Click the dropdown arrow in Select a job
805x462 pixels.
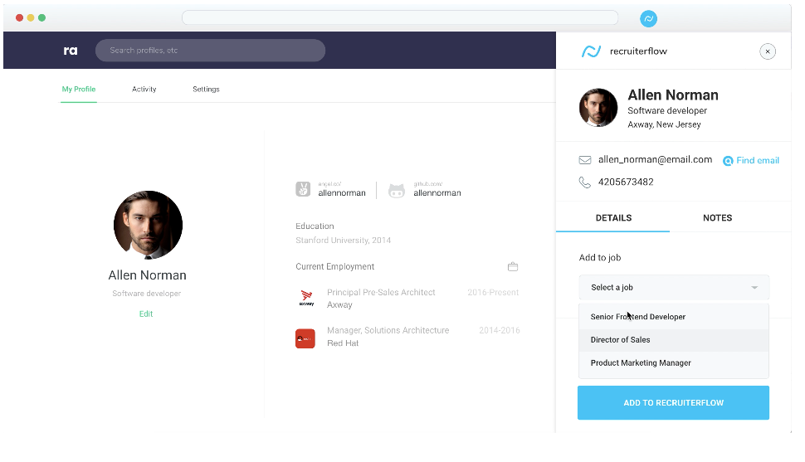[x=754, y=288]
